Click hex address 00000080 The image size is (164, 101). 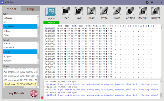[x=50, y=49]
